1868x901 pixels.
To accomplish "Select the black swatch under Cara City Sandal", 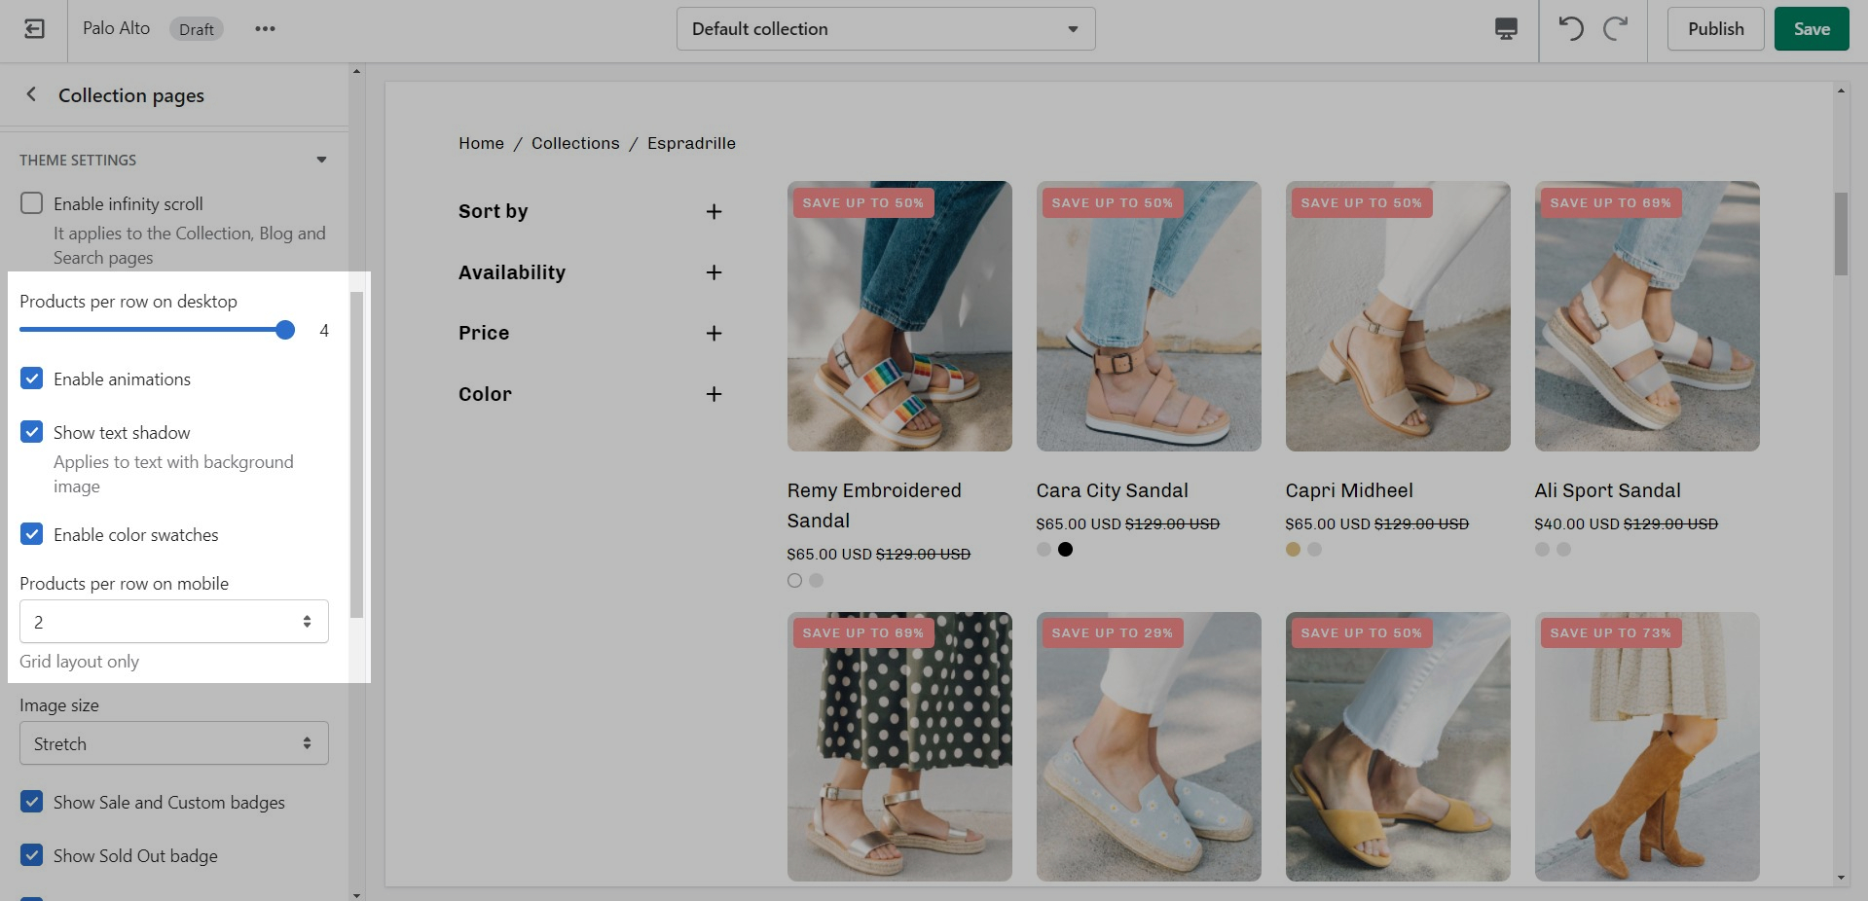I will [x=1065, y=550].
